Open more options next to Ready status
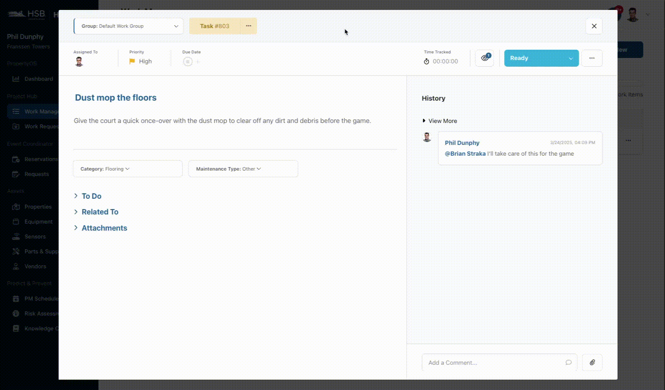This screenshot has width=665, height=390. [x=592, y=58]
